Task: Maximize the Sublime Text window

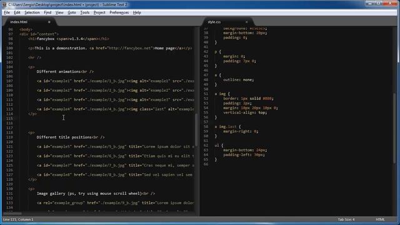Action: coord(379,3)
